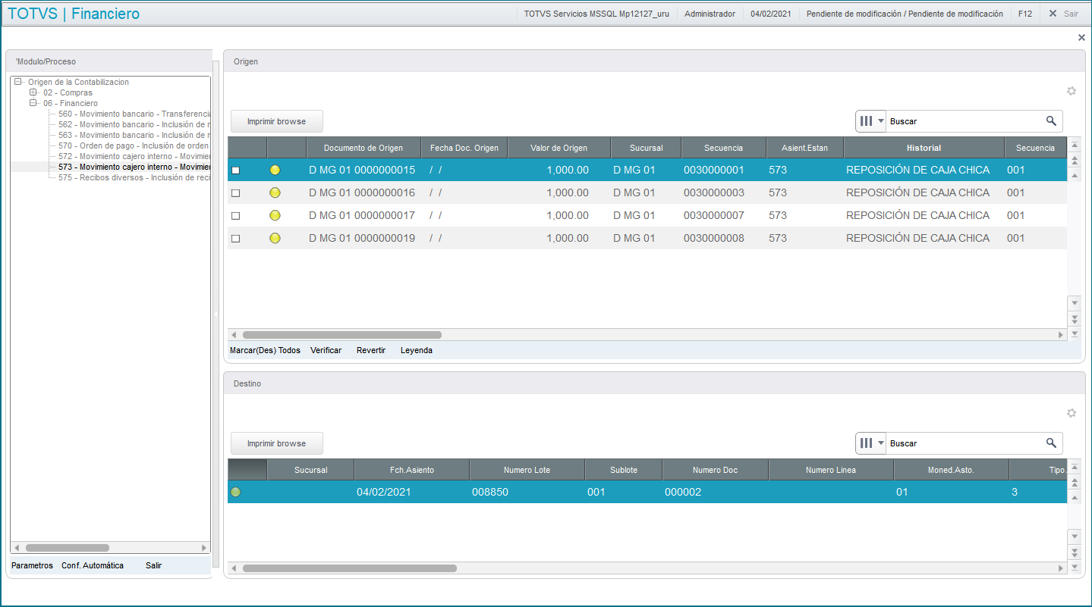Sort by Documento de Origen column header

click(x=363, y=148)
